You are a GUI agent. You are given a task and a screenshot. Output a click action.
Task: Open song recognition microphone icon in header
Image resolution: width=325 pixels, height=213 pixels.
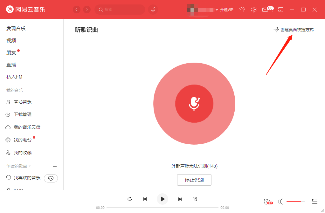click(x=153, y=10)
